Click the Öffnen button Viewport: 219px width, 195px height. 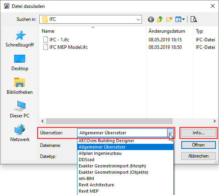199,145
